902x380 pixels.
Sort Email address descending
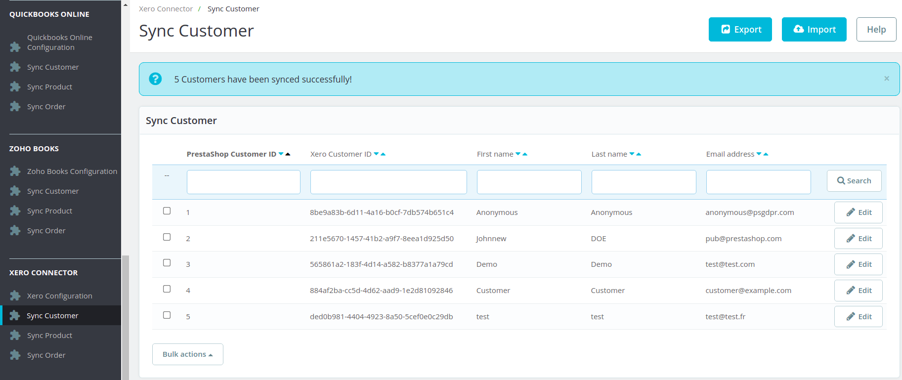pos(759,154)
